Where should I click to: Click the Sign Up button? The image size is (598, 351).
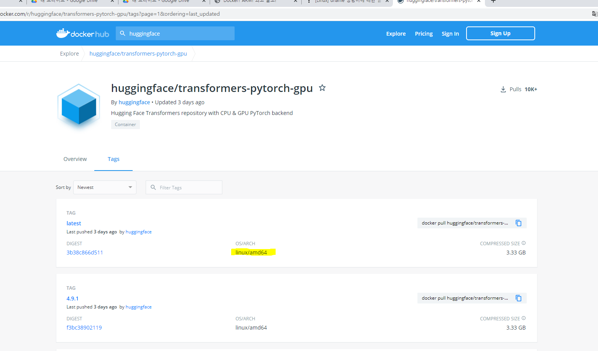500,33
